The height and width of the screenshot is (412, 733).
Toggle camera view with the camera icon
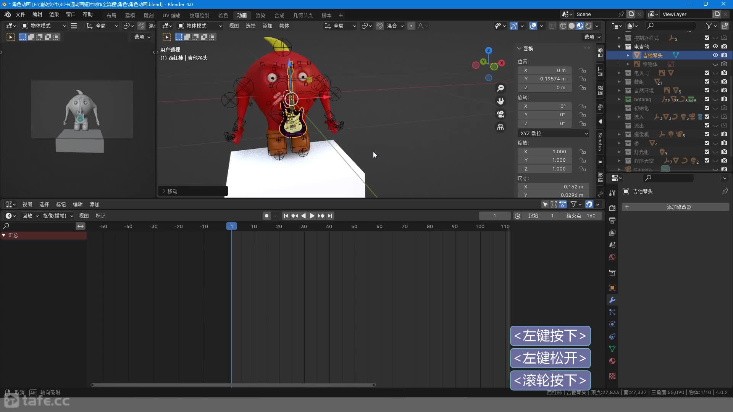501,114
